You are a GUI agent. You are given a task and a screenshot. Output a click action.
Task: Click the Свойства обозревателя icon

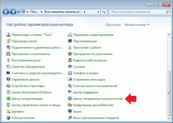coord(8,67)
